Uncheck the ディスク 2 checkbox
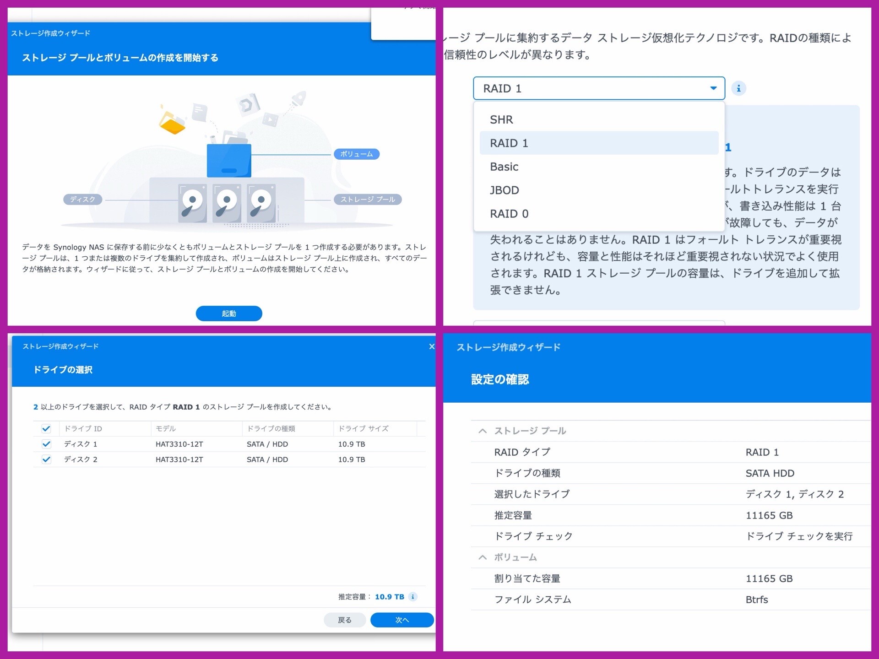The height and width of the screenshot is (659, 879). coord(46,459)
